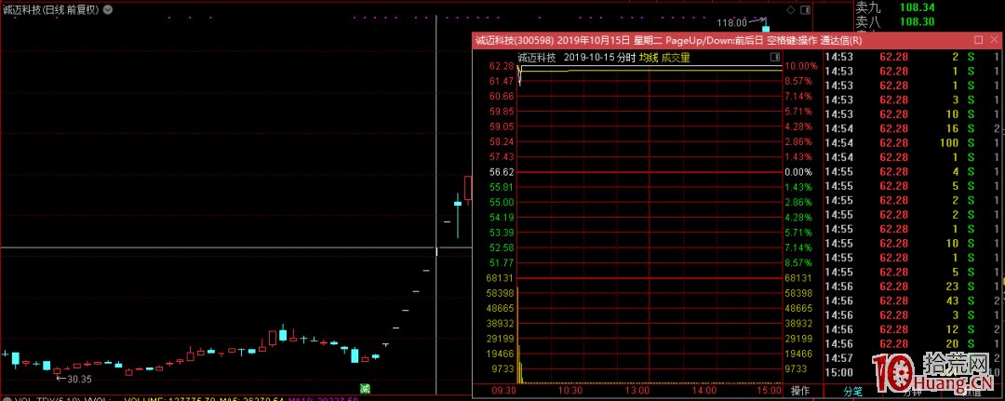Select tick row 14:53 with volume 3
The width and height of the screenshot is (1005, 401).
coord(913,100)
